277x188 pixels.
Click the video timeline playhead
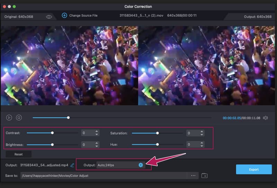point(68,118)
